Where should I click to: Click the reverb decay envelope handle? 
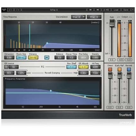47,43
